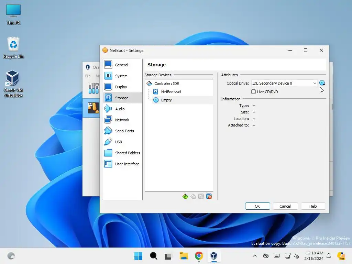Confirm settings with OK button
Screen dimensions: 352x264
click(x=257, y=206)
